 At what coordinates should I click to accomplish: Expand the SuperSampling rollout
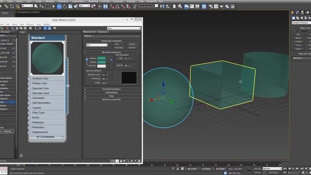click(x=111, y=92)
